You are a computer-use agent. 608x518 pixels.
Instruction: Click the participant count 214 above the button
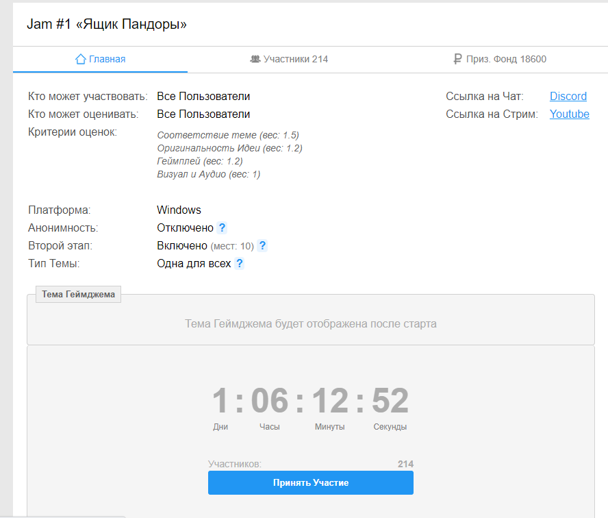click(x=405, y=464)
